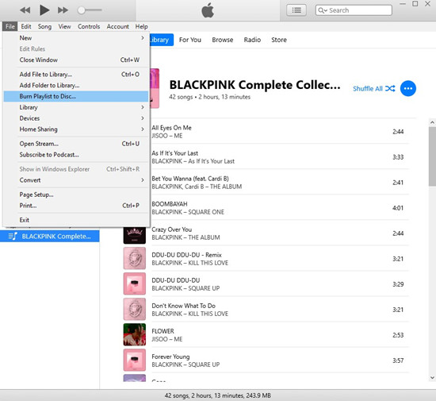Image resolution: width=436 pixels, height=401 pixels.
Task: Click FLOWER album artwork
Action: [x=135, y=335]
